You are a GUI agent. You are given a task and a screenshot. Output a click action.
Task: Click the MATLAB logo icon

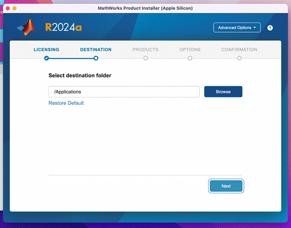pyautogui.click(x=27, y=27)
